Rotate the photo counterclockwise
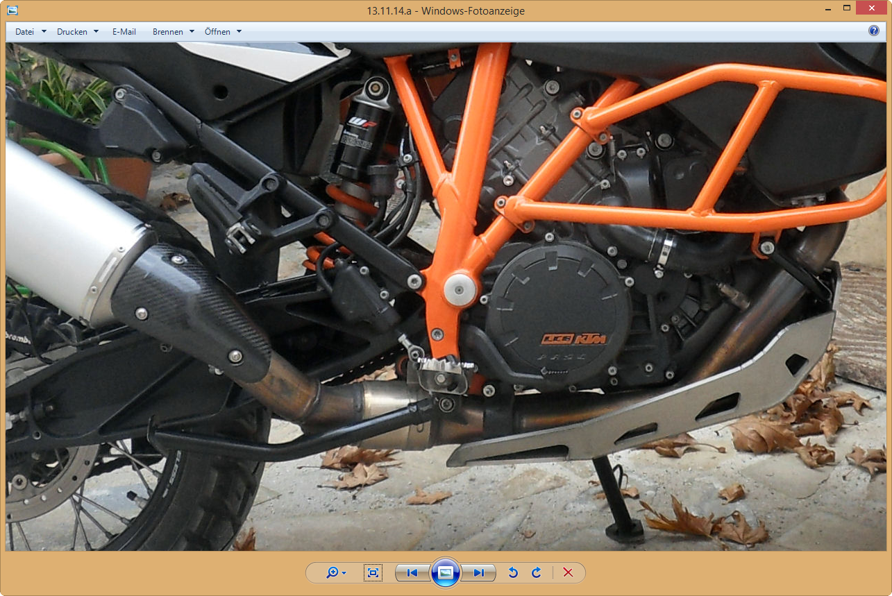 click(x=513, y=572)
